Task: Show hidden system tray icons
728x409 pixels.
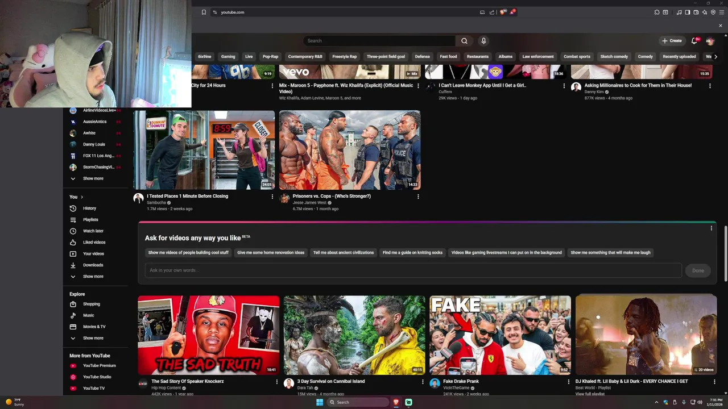Action: coord(656,402)
